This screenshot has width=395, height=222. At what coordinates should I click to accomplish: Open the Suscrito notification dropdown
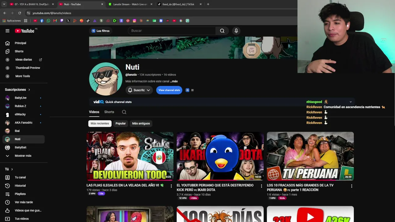[139, 90]
